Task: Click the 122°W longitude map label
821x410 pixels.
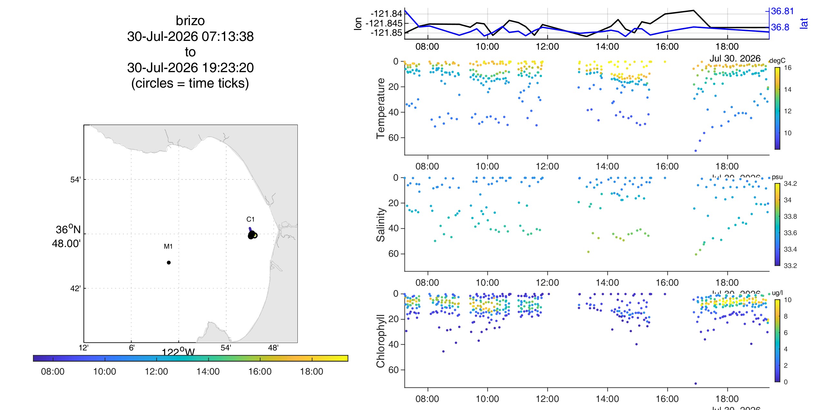Action: (x=178, y=351)
